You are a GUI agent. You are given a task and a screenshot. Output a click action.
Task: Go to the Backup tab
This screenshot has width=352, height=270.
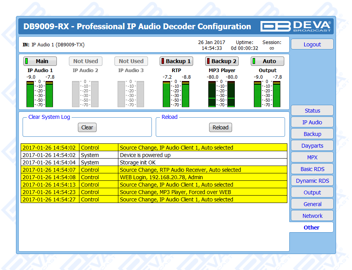[x=312, y=134]
